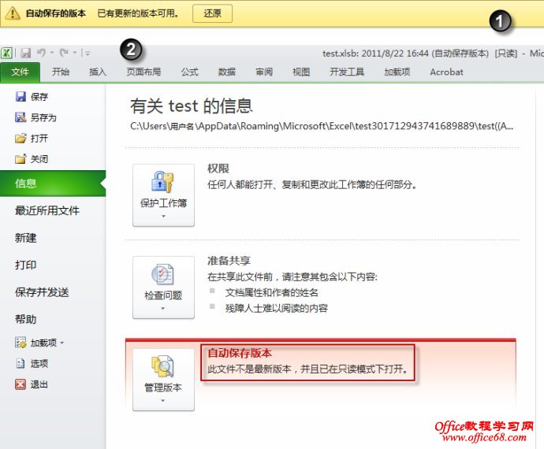544x449 pixels.
Task: Switch to the 加载项 ribbon tab
Action: click(x=397, y=72)
